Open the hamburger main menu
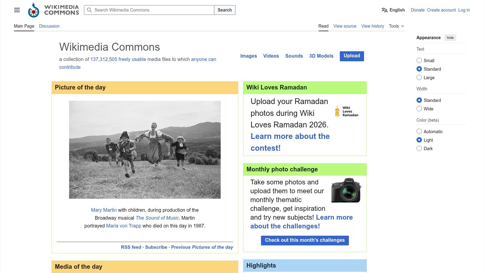485x273 pixels. (x=17, y=10)
